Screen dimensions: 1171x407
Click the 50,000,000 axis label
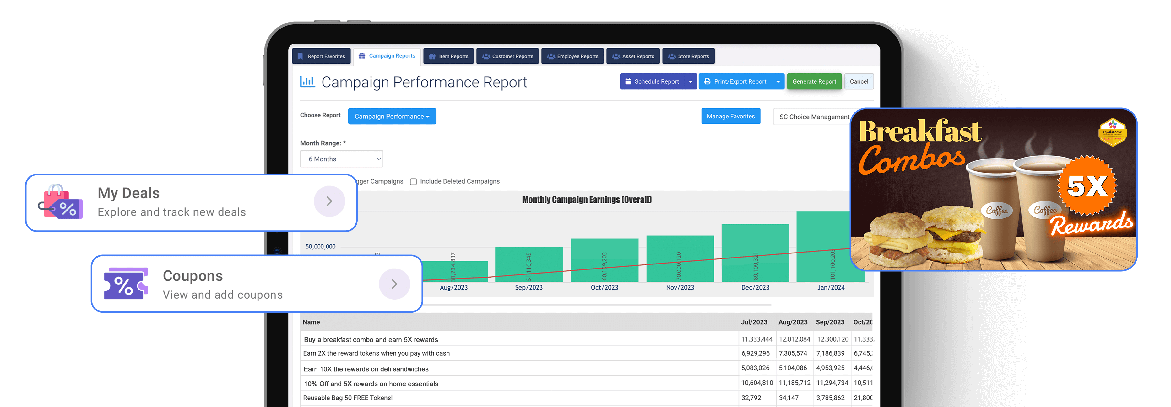pos(320,246)
